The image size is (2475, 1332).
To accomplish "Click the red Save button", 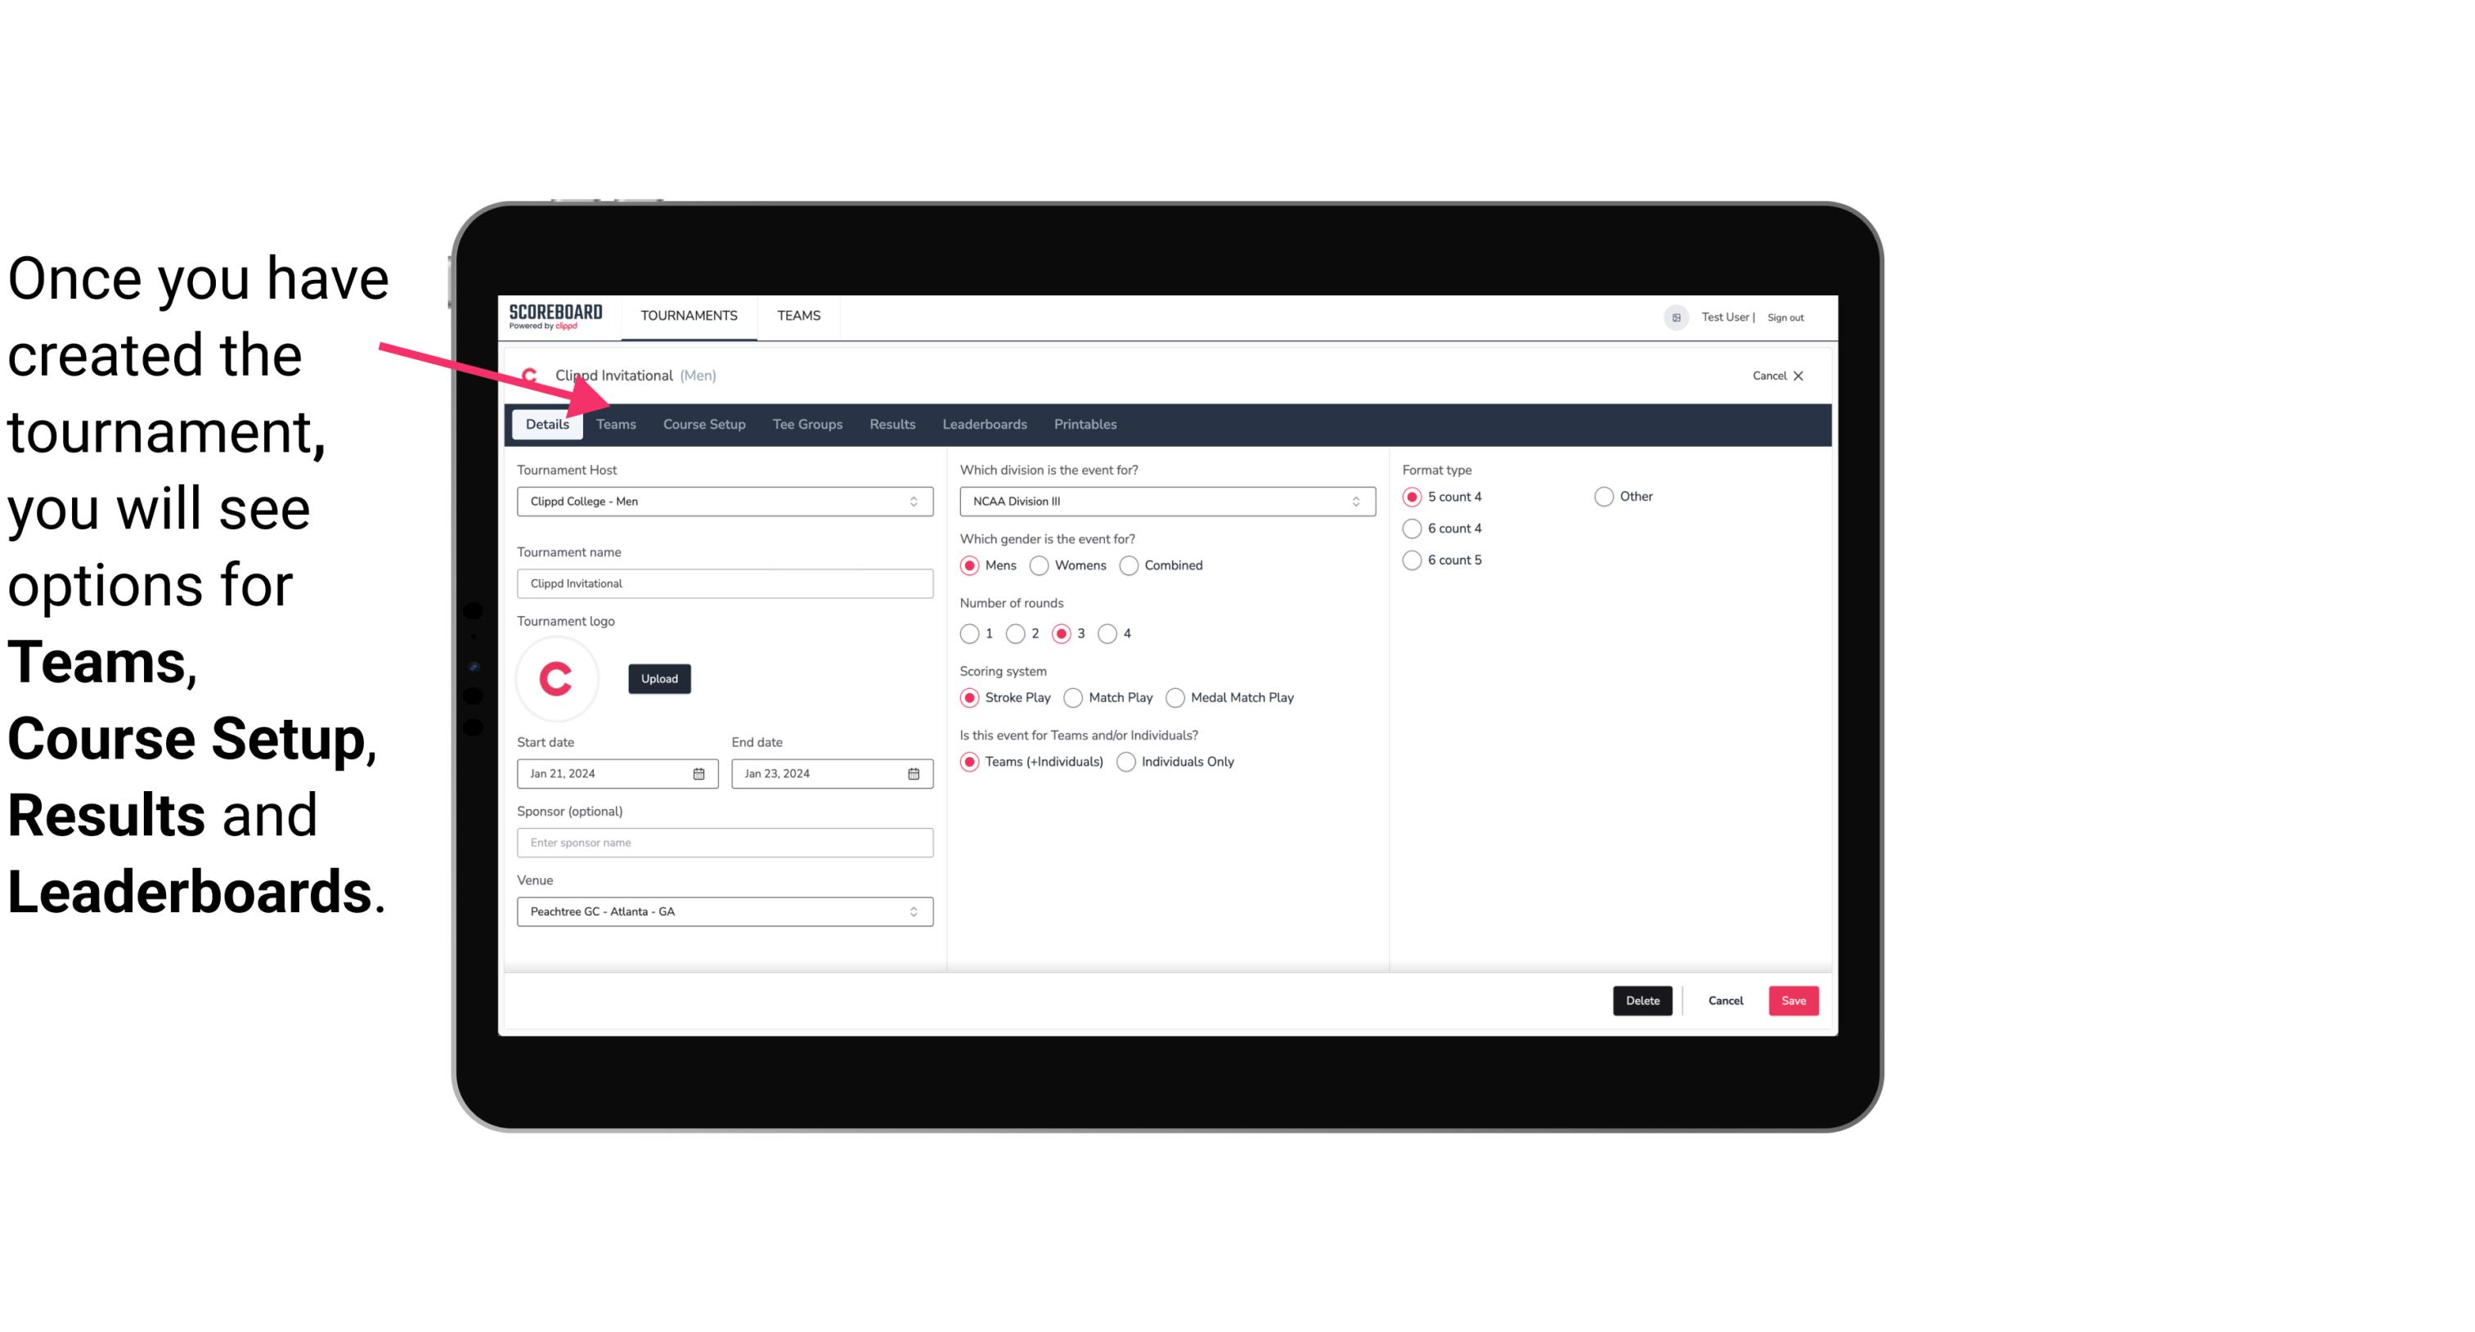I will [x=1793, y=1001].
